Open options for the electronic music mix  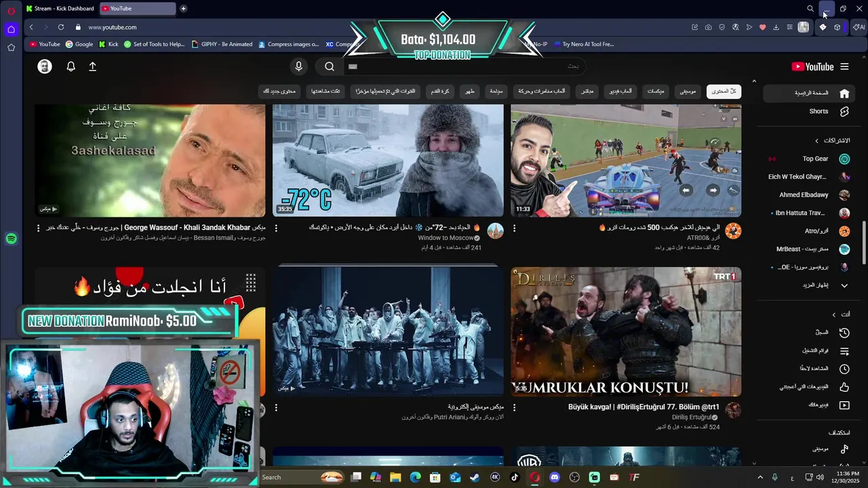pos(276,407)
